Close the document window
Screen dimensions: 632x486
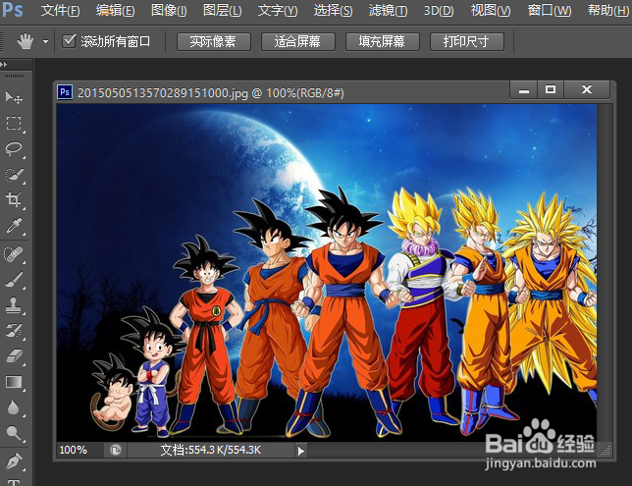click(587, 89)
